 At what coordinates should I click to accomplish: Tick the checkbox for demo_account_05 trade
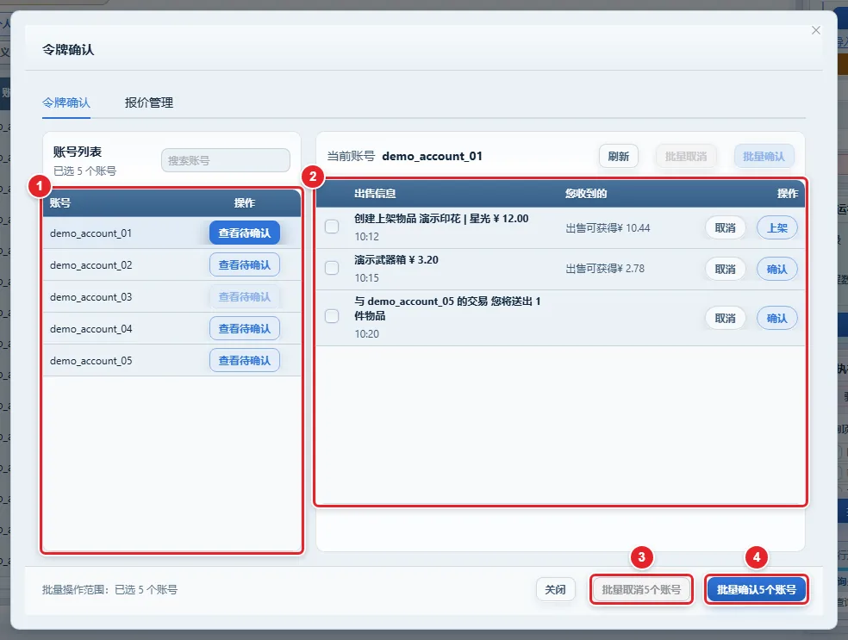pyautogui.click(x=332, y=316)
